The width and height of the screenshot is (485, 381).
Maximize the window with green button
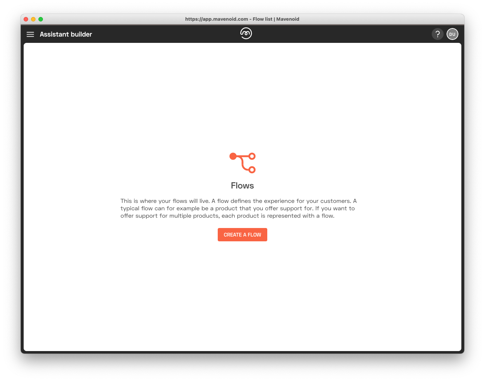(x=41, y=19)
